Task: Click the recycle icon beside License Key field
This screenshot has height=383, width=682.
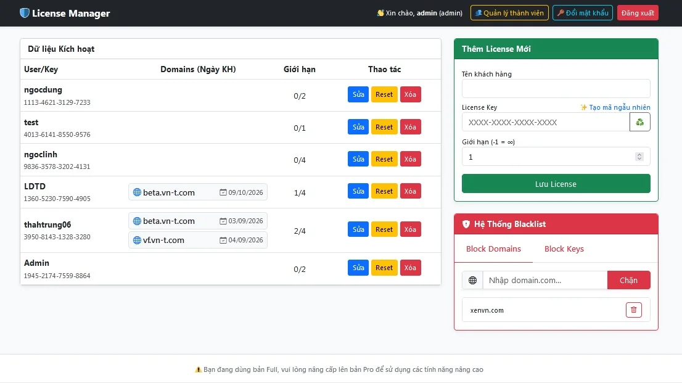Action: (x=640, y=122)
